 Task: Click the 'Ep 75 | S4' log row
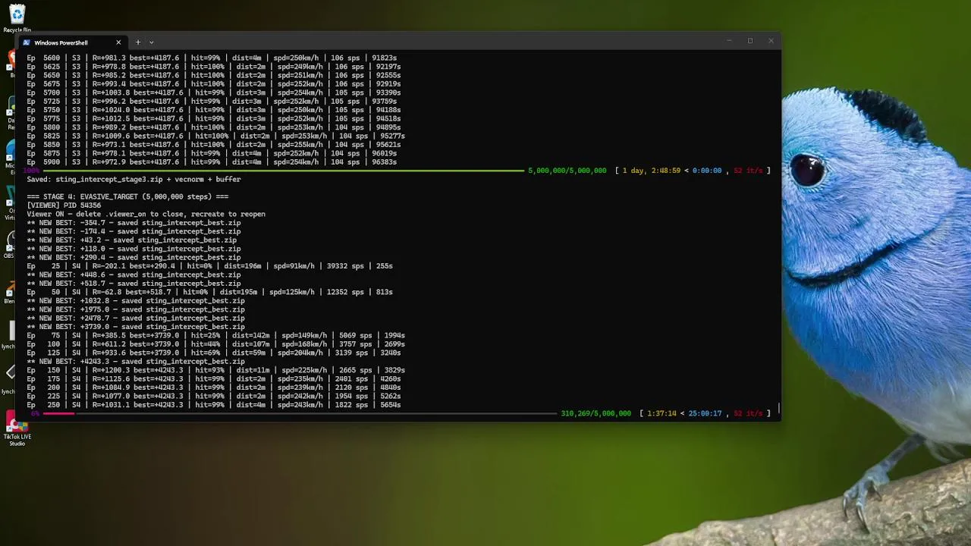[215, 336]
